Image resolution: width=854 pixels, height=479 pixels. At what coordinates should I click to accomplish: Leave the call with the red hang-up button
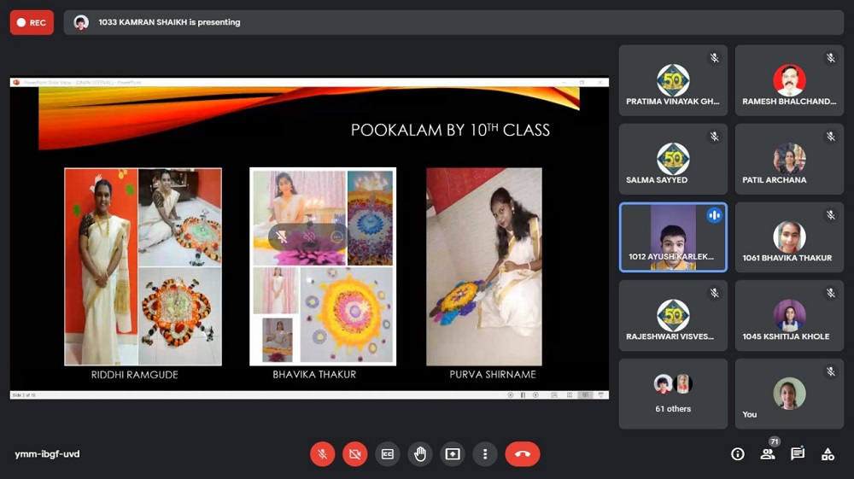point(522,454)
